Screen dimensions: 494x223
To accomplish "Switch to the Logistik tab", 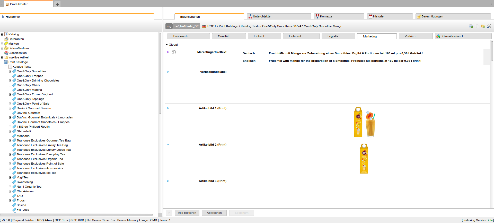I will [332, 36].
